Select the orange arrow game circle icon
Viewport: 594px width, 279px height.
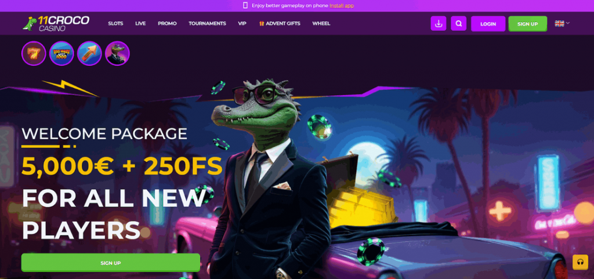point(89,53)
